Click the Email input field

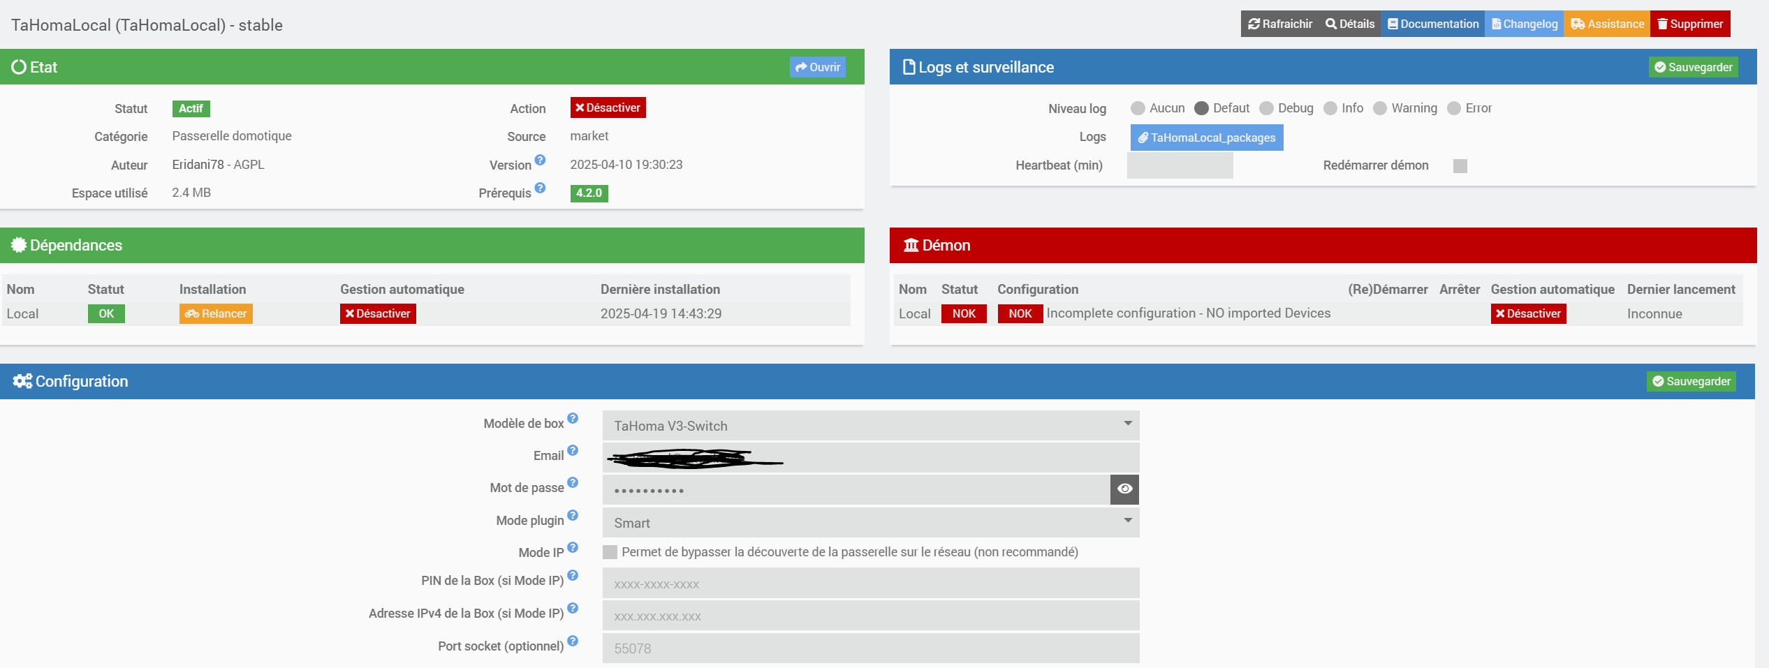(x=871, y=457)
